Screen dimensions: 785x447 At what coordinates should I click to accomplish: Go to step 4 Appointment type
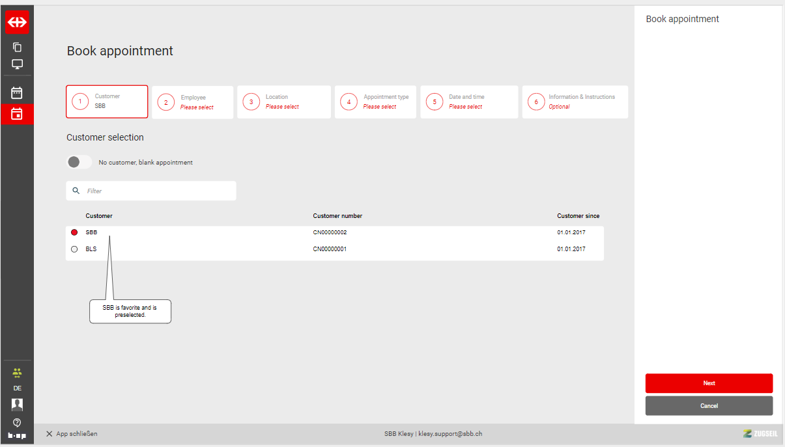tap(375, 102)
